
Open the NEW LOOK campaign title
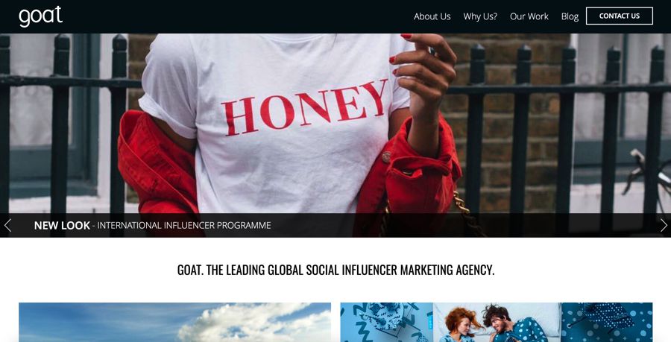click(62, 225)
